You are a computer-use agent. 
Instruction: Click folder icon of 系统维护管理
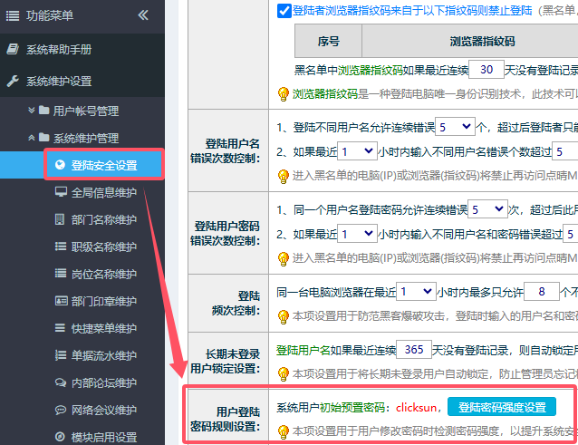(x=43, y=137)
